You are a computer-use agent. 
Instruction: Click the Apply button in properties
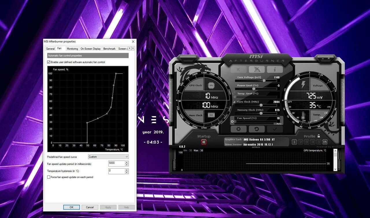click(x=108, y=207)
